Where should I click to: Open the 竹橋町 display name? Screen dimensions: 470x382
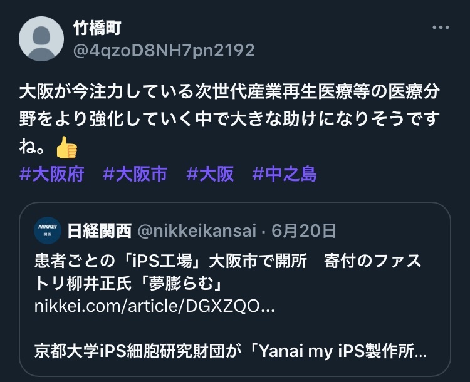click(x=97, y=28)
